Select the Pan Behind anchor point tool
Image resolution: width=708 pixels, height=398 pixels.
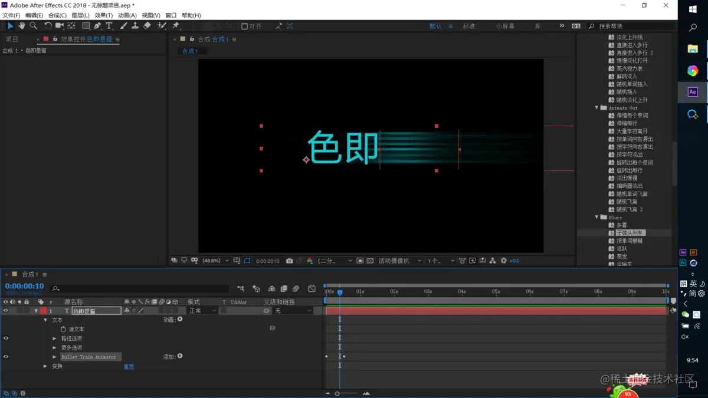(x=71, y=26)
